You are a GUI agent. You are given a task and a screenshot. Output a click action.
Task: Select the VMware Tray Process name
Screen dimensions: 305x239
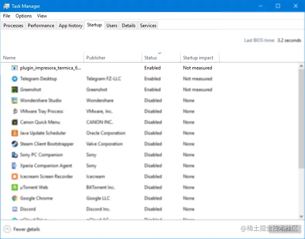pyautogui.click(x=42, y=111)
